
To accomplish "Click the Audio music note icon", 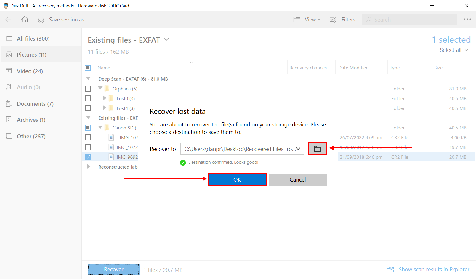I will click(9, 87).
